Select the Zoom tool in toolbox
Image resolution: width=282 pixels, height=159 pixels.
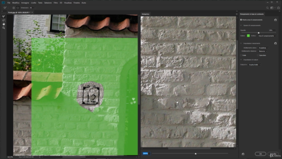point(4,28)
